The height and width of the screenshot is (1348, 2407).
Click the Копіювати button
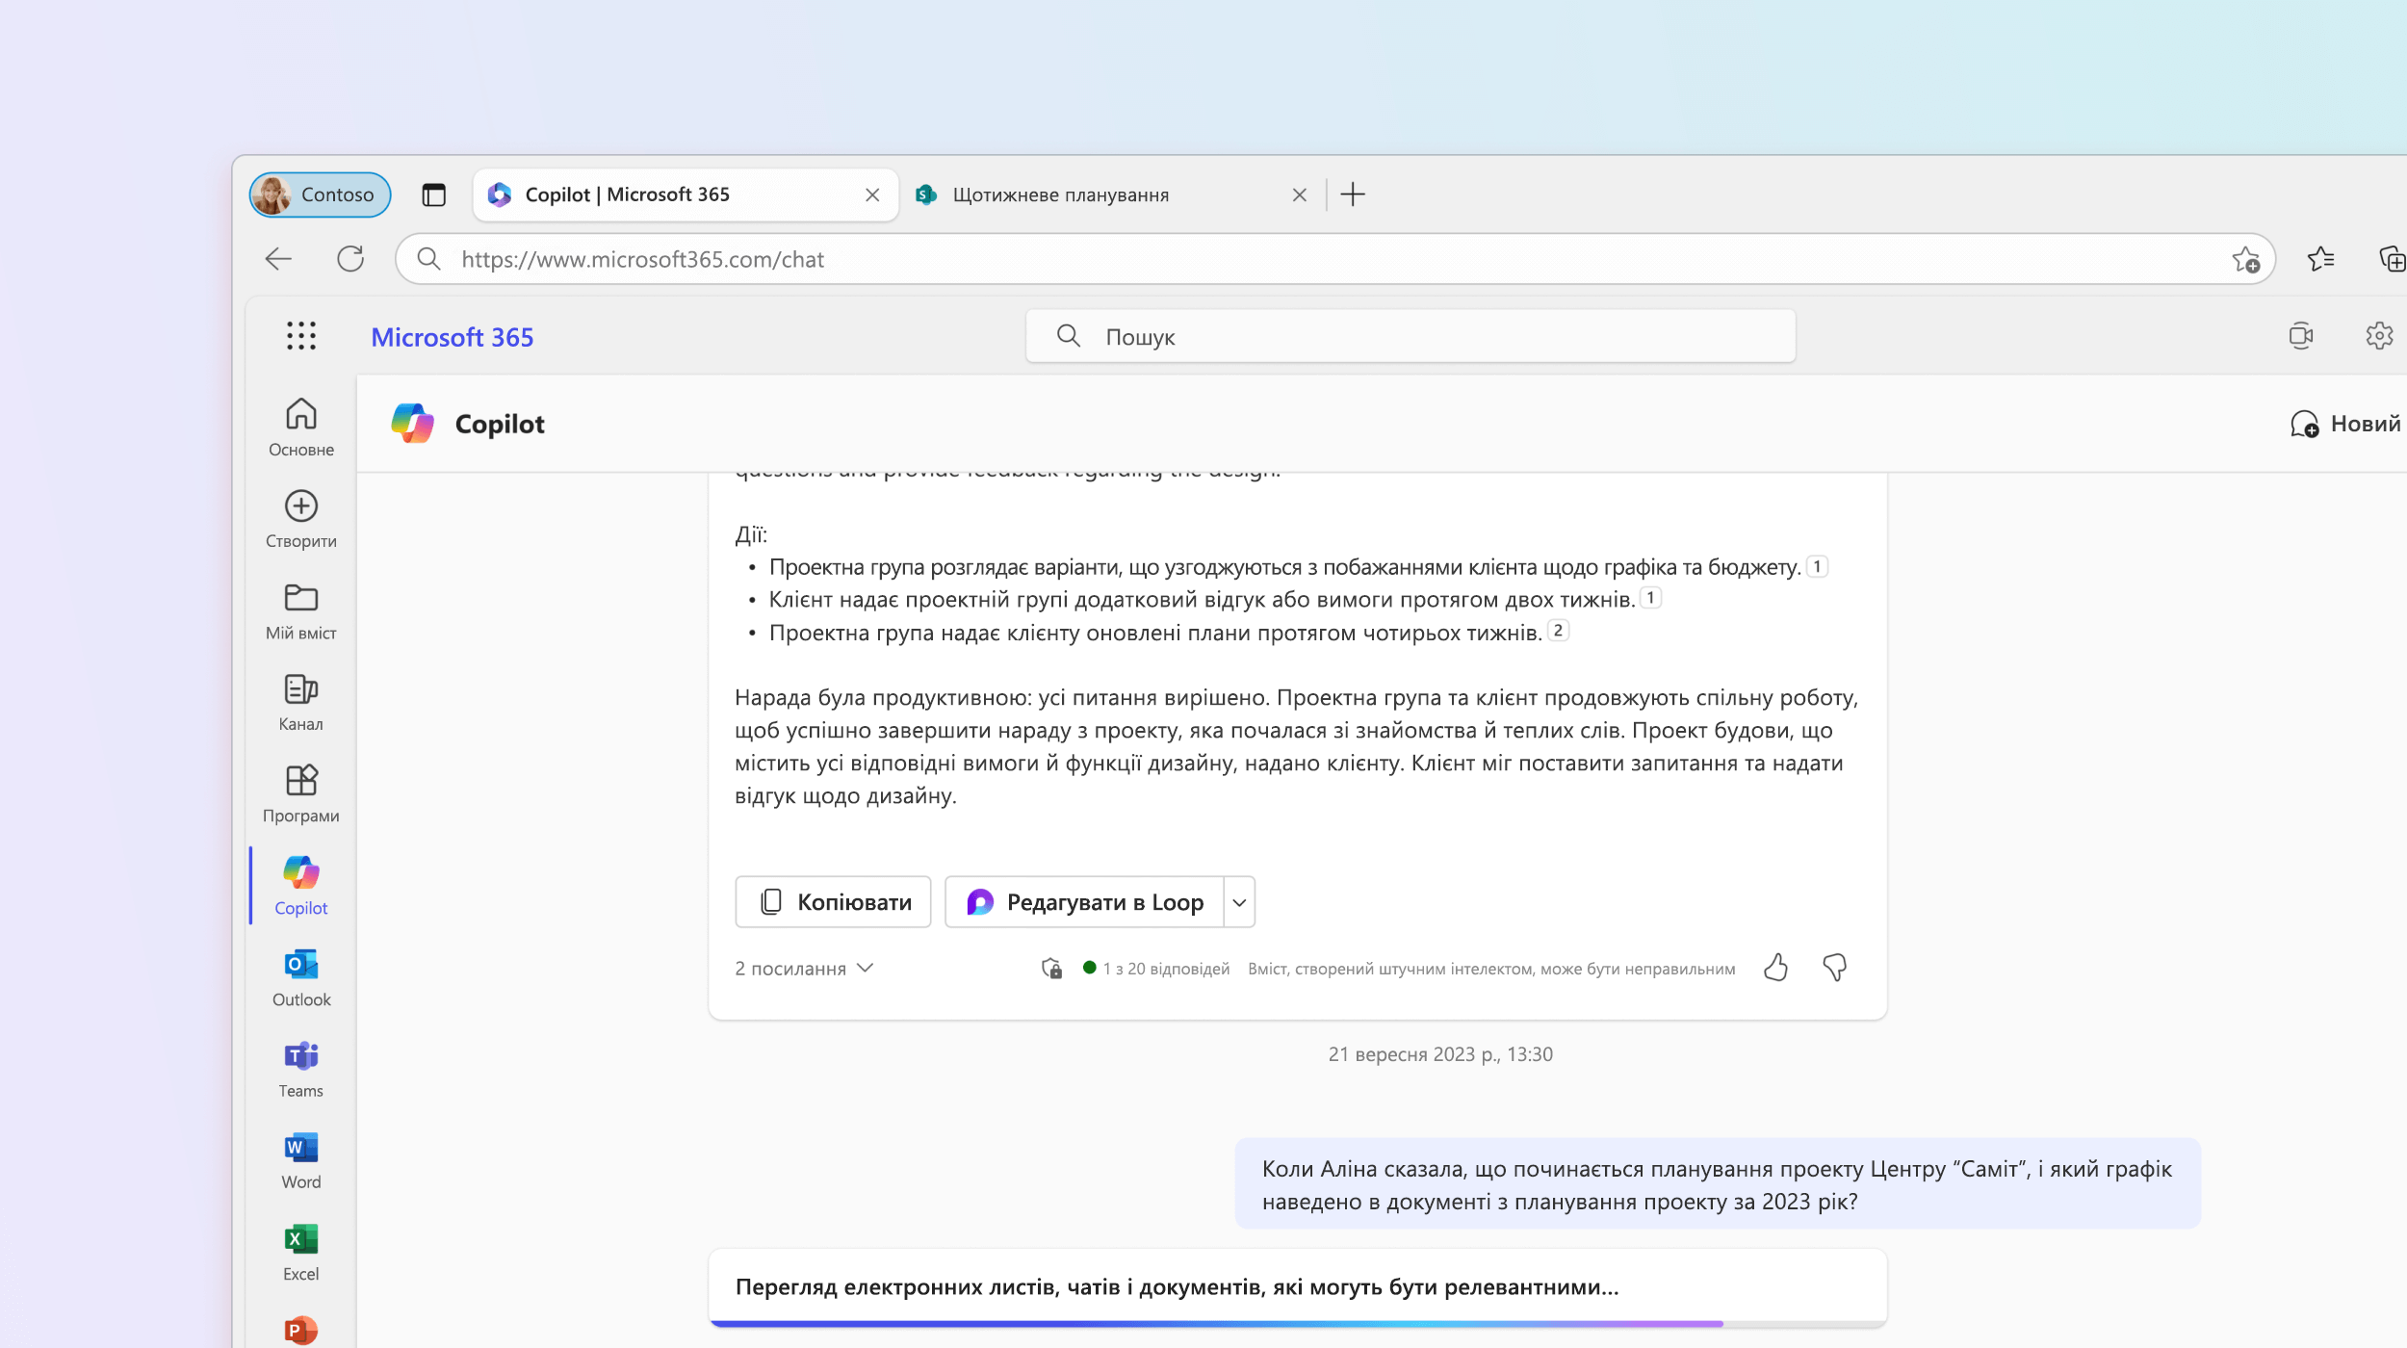tap(833, 902)
